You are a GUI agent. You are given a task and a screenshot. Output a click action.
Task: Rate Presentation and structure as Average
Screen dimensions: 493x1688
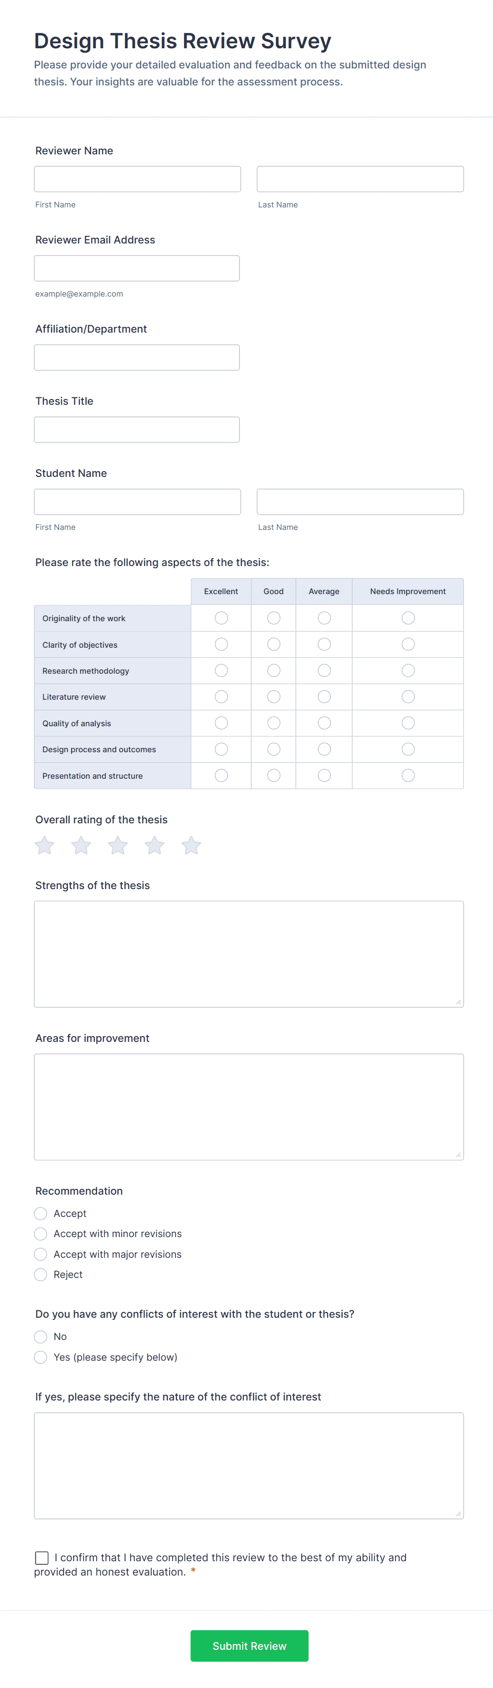coord(323,775)
